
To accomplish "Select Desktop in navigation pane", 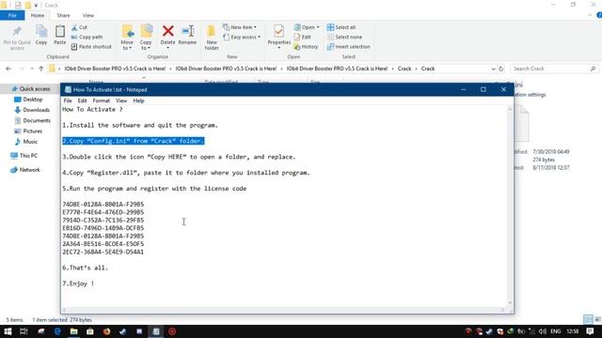I will (28, 100).
